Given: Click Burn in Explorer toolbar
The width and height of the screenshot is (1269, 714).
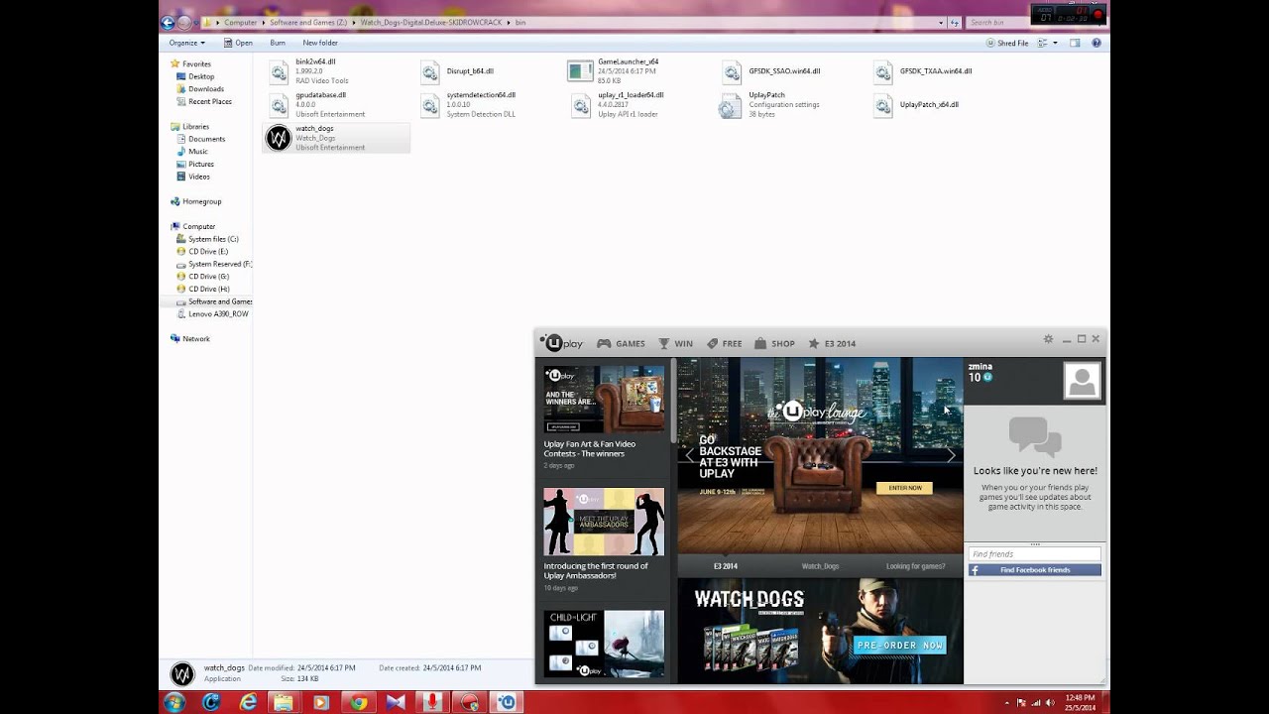Looking at the screenshot, I should pos(278,43).
